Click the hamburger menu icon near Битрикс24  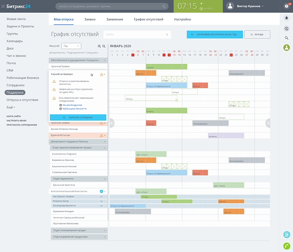[3, 6]
